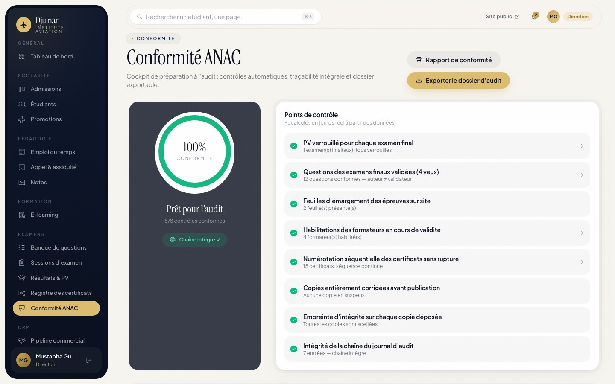Expand the PV verrouillé row chevron

(582, 146)
